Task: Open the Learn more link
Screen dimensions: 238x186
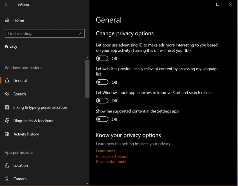Action: 106,151
